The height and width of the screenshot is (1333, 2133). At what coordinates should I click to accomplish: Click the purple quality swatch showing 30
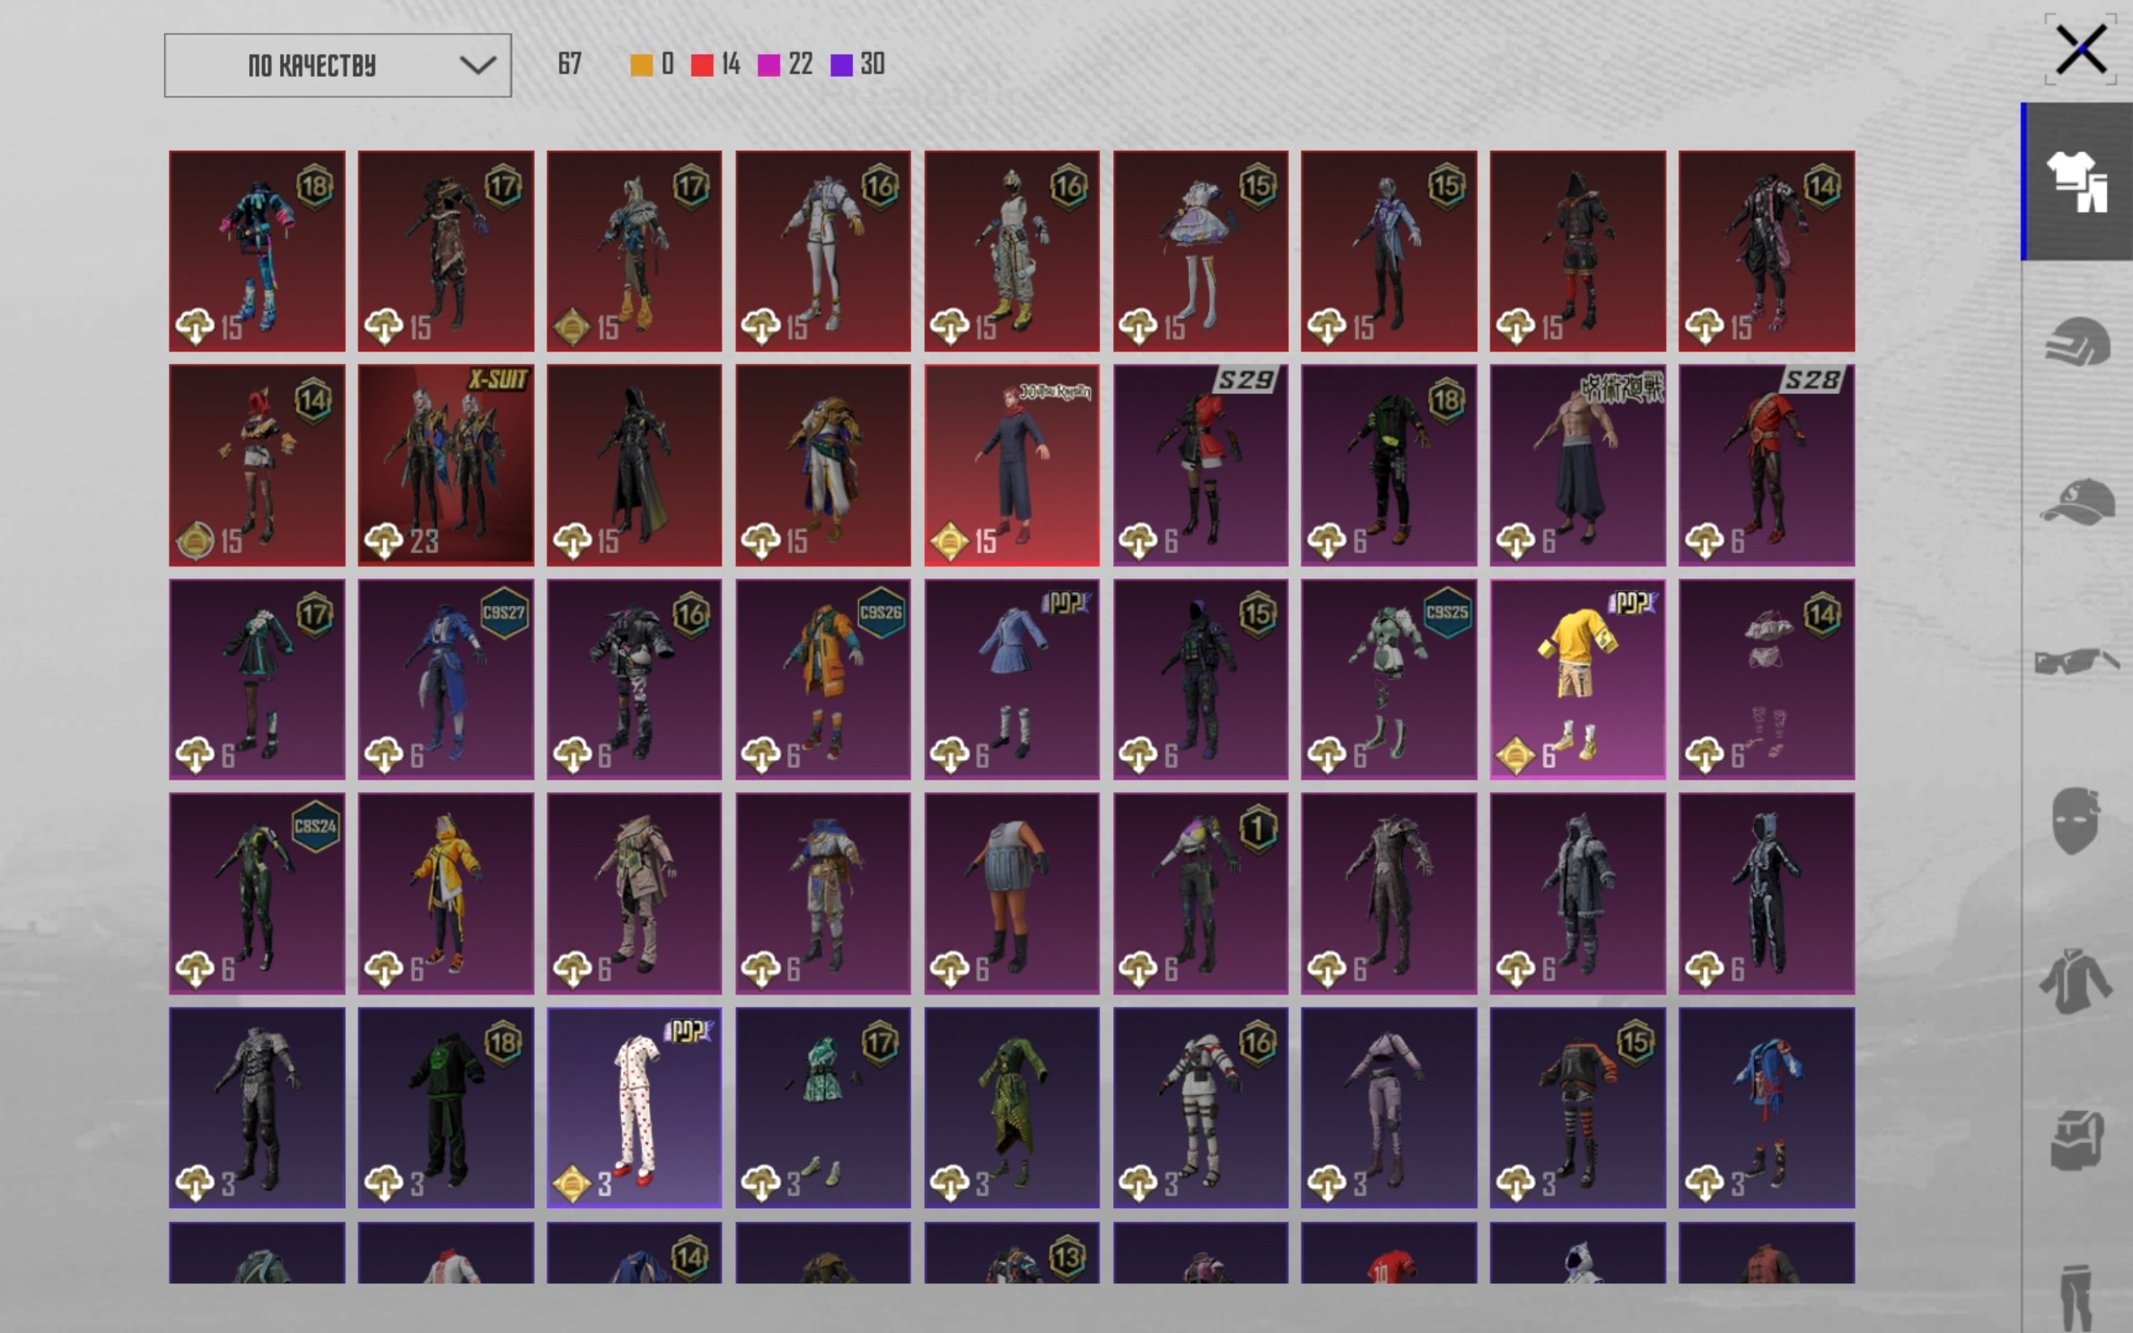click(x=842, y=64)
